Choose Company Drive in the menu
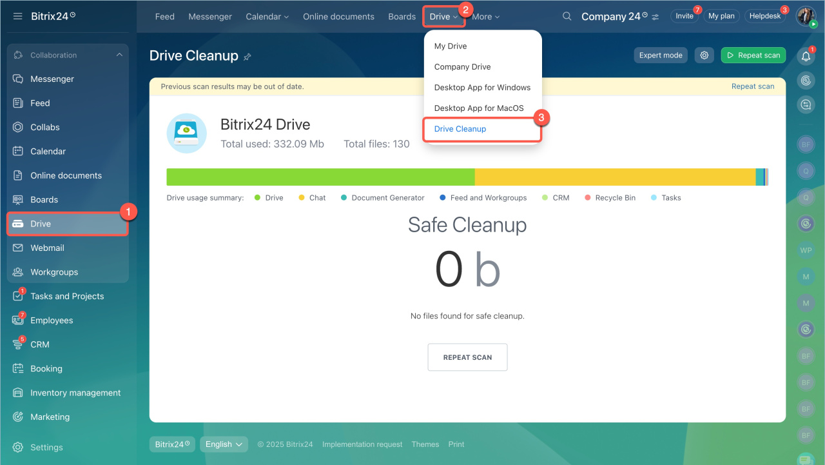This screenshot has width=825, height=465. tap(462, 67)
